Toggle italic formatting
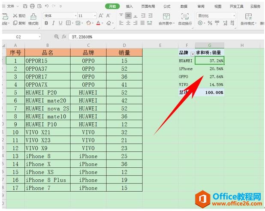 click(54, 23)
